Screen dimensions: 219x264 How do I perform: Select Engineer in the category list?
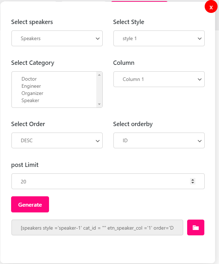[x=31, y=86]
